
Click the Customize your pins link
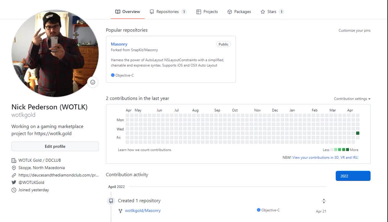pos(354,30)
